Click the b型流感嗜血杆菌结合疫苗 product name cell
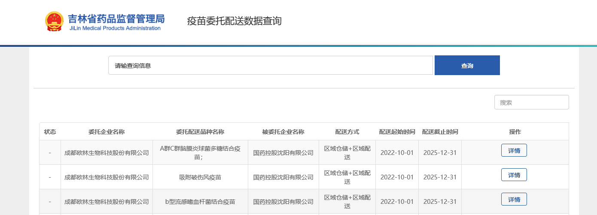This screenshot has height=215, width=597. 200,202
